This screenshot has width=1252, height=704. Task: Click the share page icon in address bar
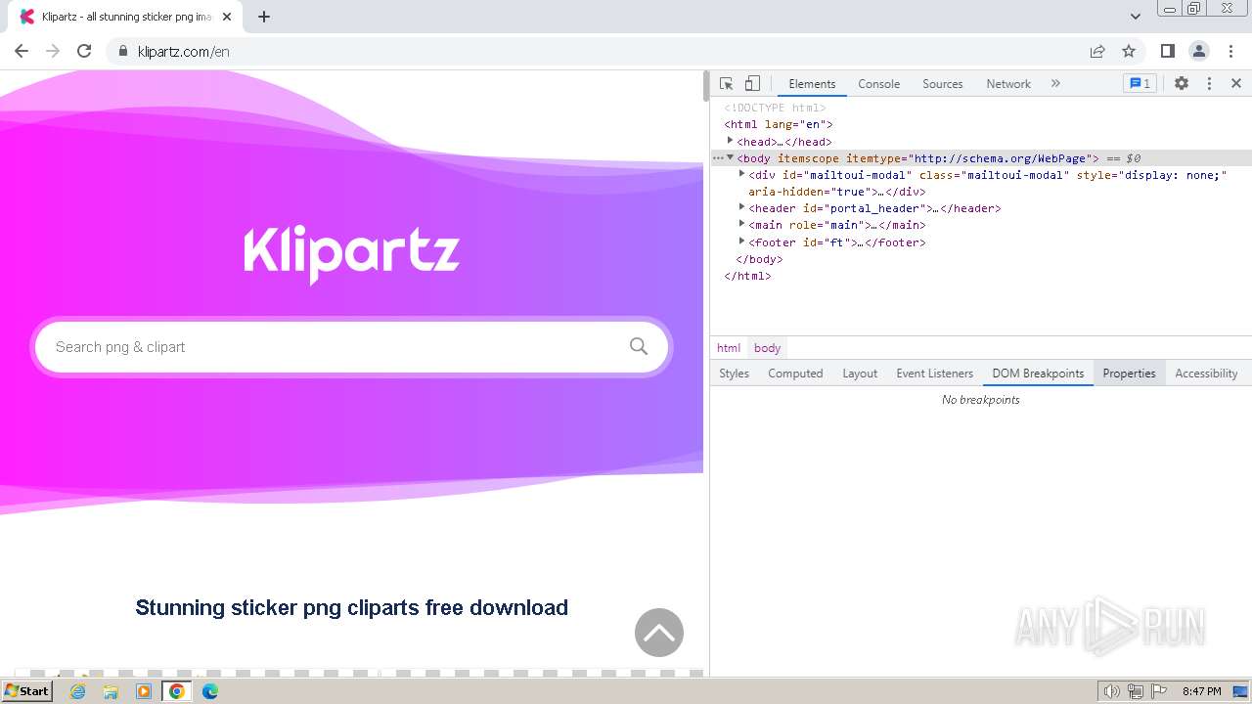[x=1097, y=51]
